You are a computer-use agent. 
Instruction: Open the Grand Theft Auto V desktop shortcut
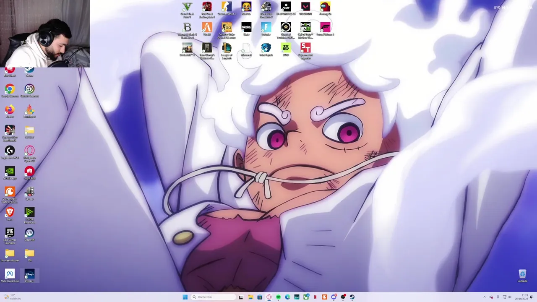tap(187, 10)
